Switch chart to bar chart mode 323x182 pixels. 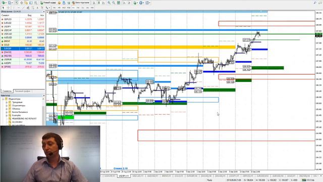[x=94, y=3]
